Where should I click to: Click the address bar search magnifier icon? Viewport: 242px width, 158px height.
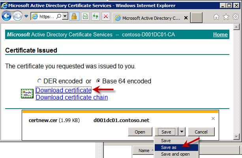click(59, 16)
